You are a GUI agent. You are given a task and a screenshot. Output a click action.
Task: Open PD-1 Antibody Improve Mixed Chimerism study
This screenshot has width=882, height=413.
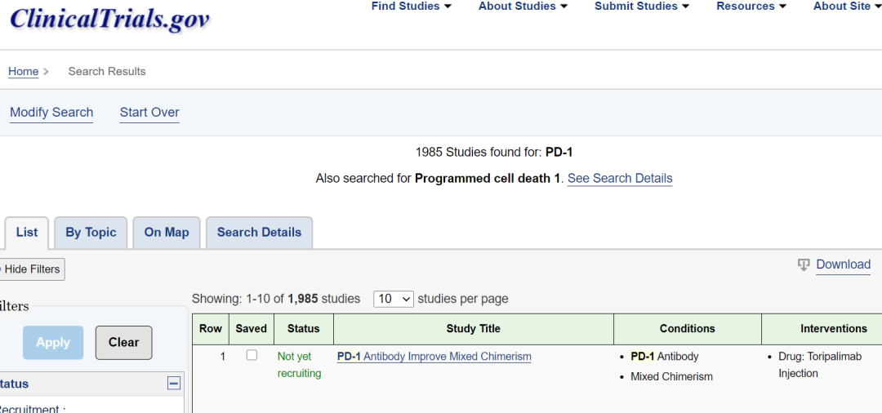pyautogui.click(x=434, y=357)
